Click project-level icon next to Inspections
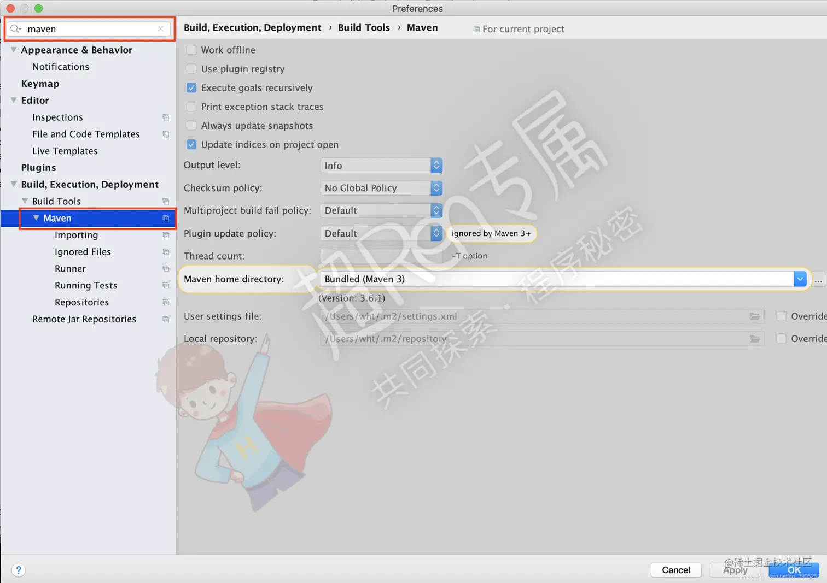This screenshot has width=827, height=583. point(166,117)
